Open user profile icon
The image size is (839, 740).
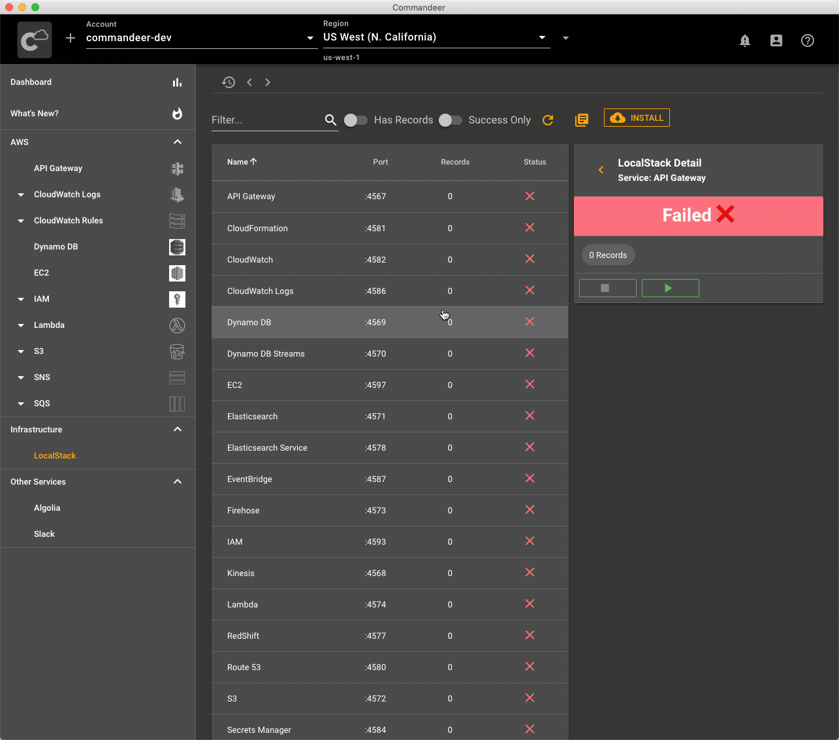(776, 40)
